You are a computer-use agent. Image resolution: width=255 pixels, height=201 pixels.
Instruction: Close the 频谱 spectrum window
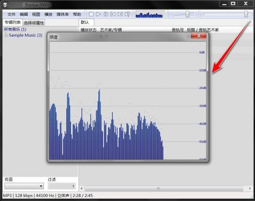click(x=199, y=36)
